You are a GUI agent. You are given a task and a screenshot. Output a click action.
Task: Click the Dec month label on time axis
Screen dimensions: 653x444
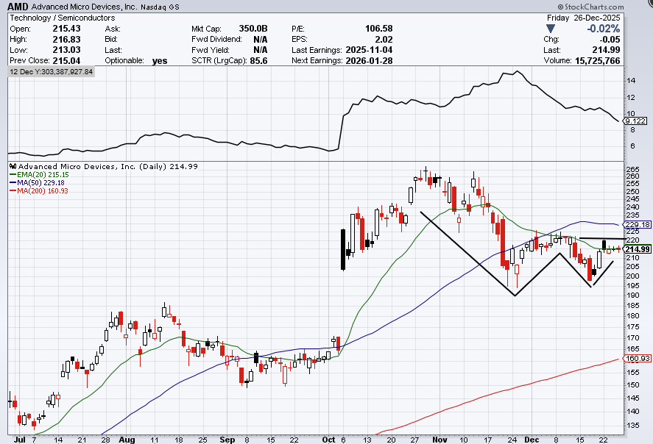(532, 440)
